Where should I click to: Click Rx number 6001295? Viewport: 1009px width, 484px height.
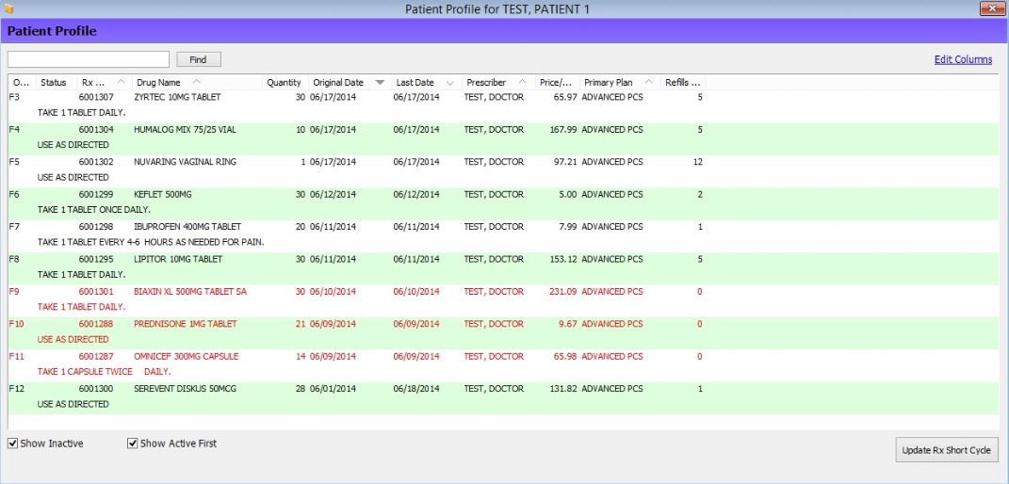[96, 259]
